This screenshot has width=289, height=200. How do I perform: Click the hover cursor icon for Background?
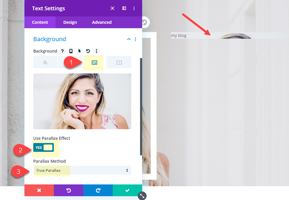pyautogui.click(x=79, y=51)
